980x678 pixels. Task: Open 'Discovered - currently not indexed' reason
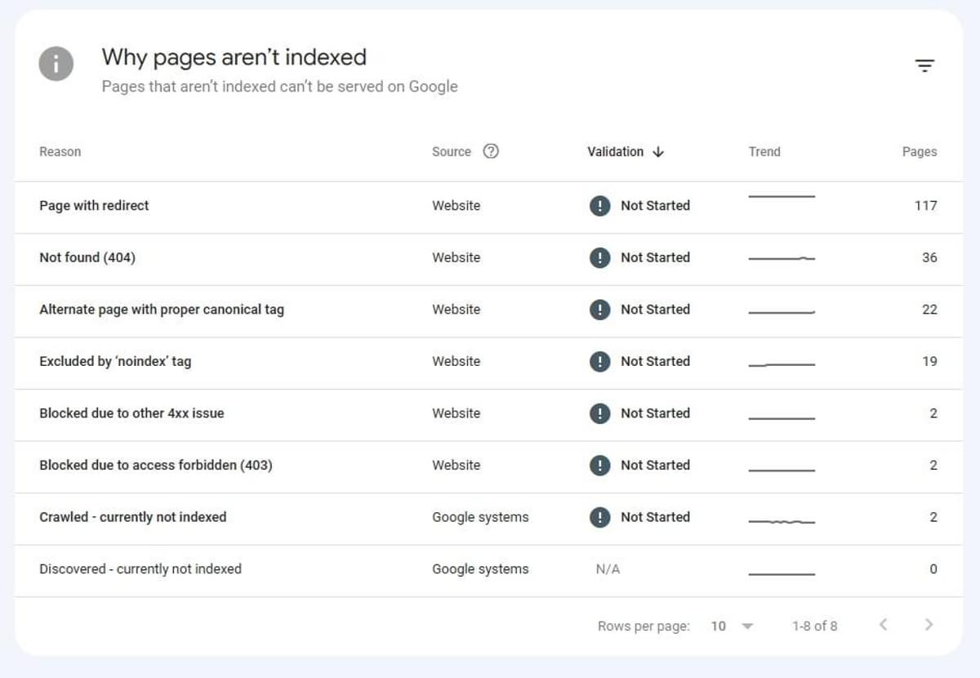140,569
